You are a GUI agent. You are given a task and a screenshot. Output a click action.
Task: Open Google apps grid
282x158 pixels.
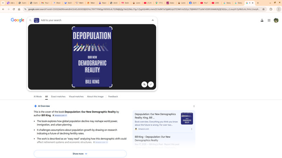tap(269, 20)
